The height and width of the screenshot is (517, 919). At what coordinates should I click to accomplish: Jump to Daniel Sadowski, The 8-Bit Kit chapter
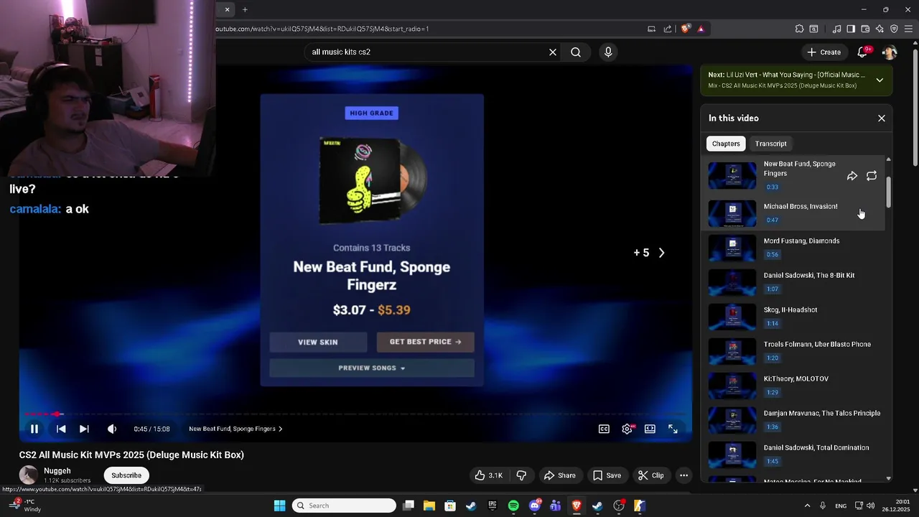coord(793,282)
